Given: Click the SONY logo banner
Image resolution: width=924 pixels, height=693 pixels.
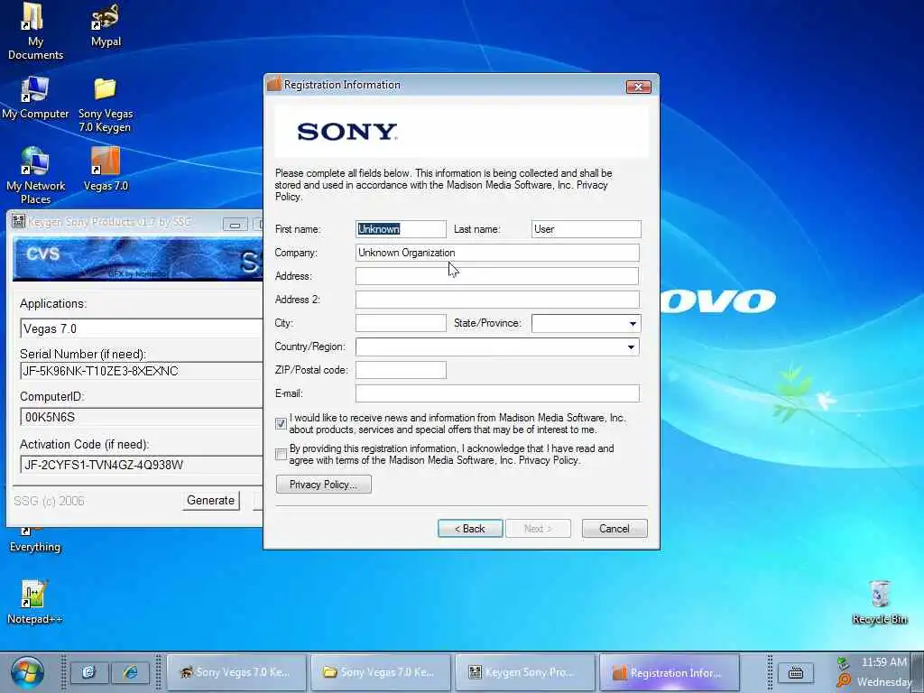Looking at the screenshot, I should coord(462,132).
